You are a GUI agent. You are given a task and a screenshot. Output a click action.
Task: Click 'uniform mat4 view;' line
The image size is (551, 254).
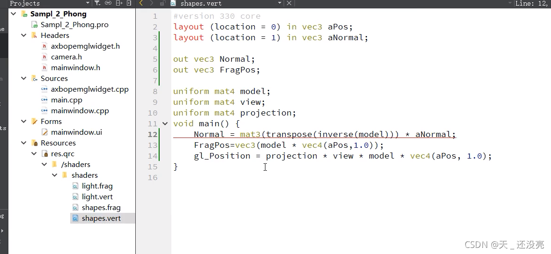(219, 102)
